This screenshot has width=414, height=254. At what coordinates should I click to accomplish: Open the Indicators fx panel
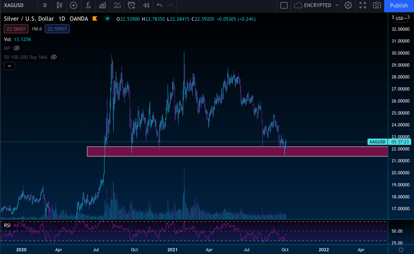click(x=88, y=5)
